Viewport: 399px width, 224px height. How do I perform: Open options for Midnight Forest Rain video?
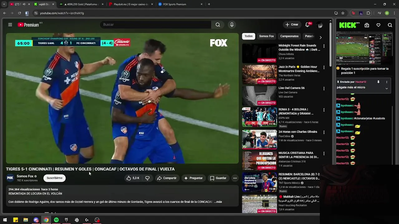pos(324,46)
